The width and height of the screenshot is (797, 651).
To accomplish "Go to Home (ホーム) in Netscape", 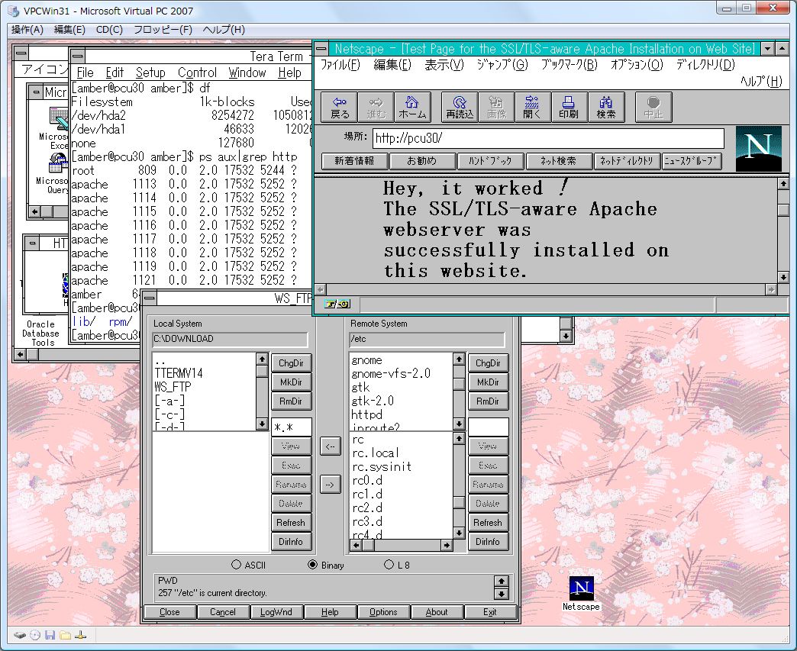I will click(x=412, y=108).
